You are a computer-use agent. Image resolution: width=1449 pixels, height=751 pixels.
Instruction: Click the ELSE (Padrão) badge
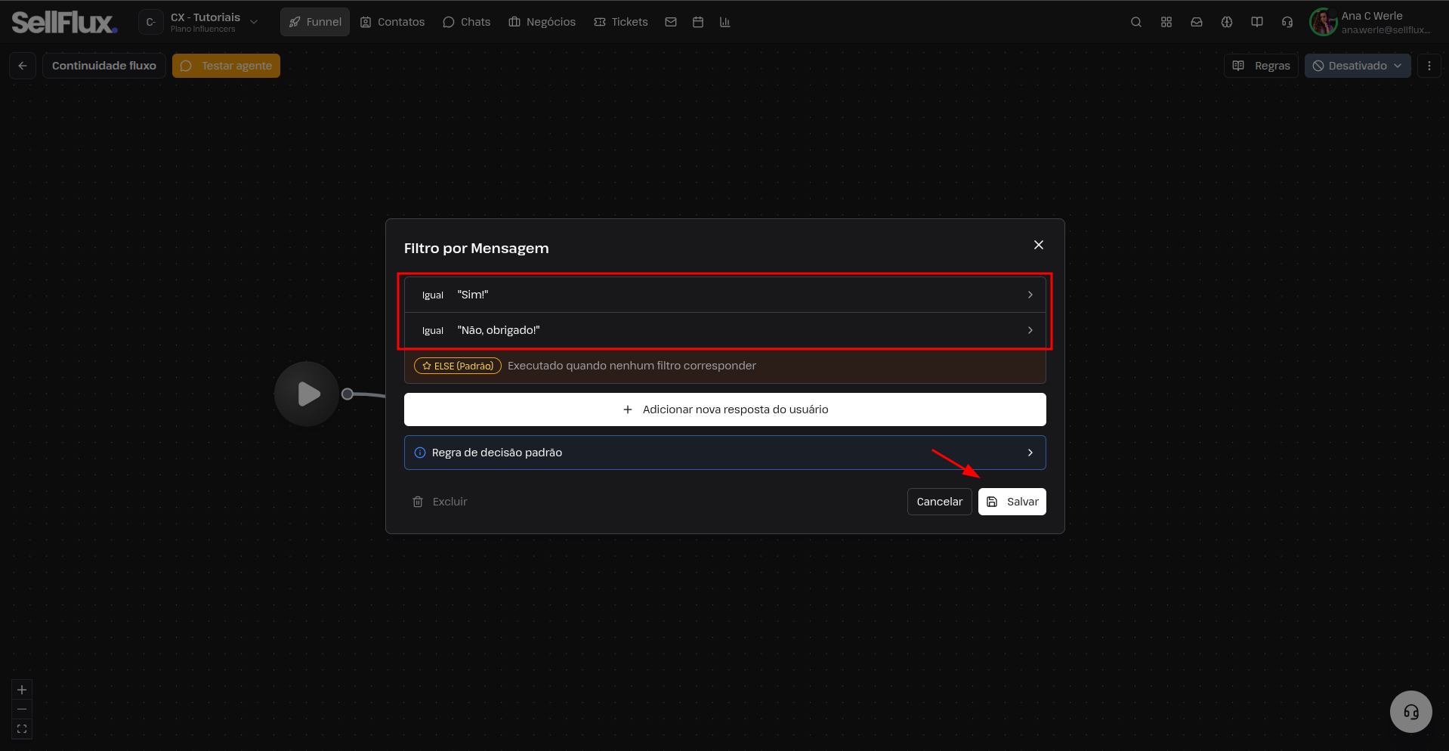pyautogui.click(x=458, y=366)
